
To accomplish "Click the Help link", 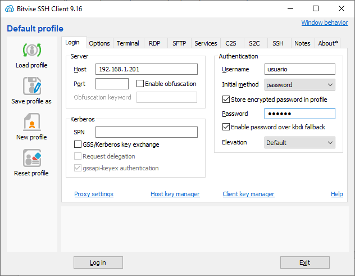I will tap(337, 194).
